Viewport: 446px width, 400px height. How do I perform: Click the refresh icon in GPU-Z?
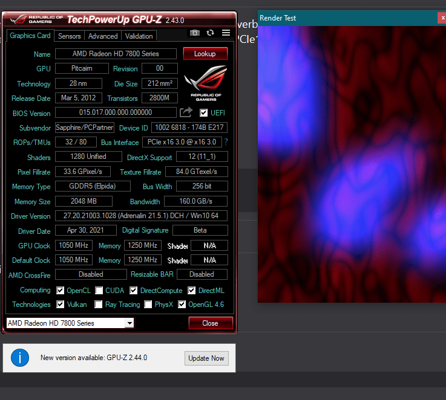click(210, 33)
